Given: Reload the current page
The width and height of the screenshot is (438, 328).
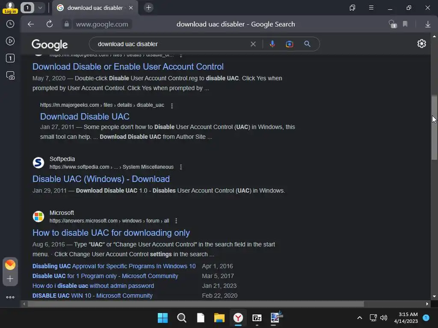Looking at the screenshot, I should [x=50, y=24].
